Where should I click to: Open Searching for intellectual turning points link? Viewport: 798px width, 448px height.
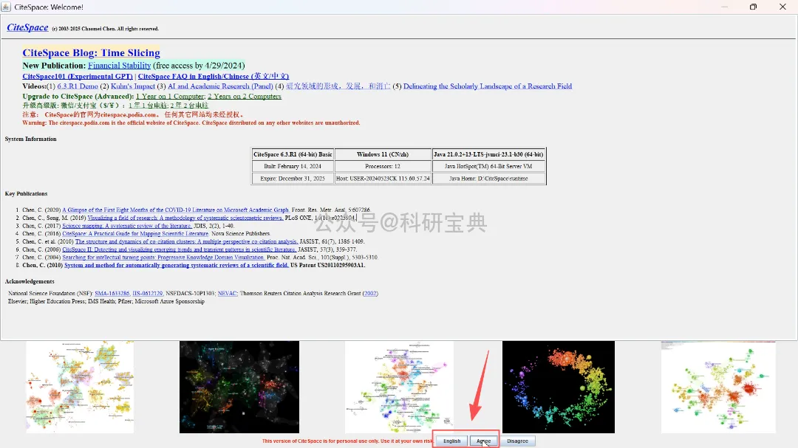163,258
